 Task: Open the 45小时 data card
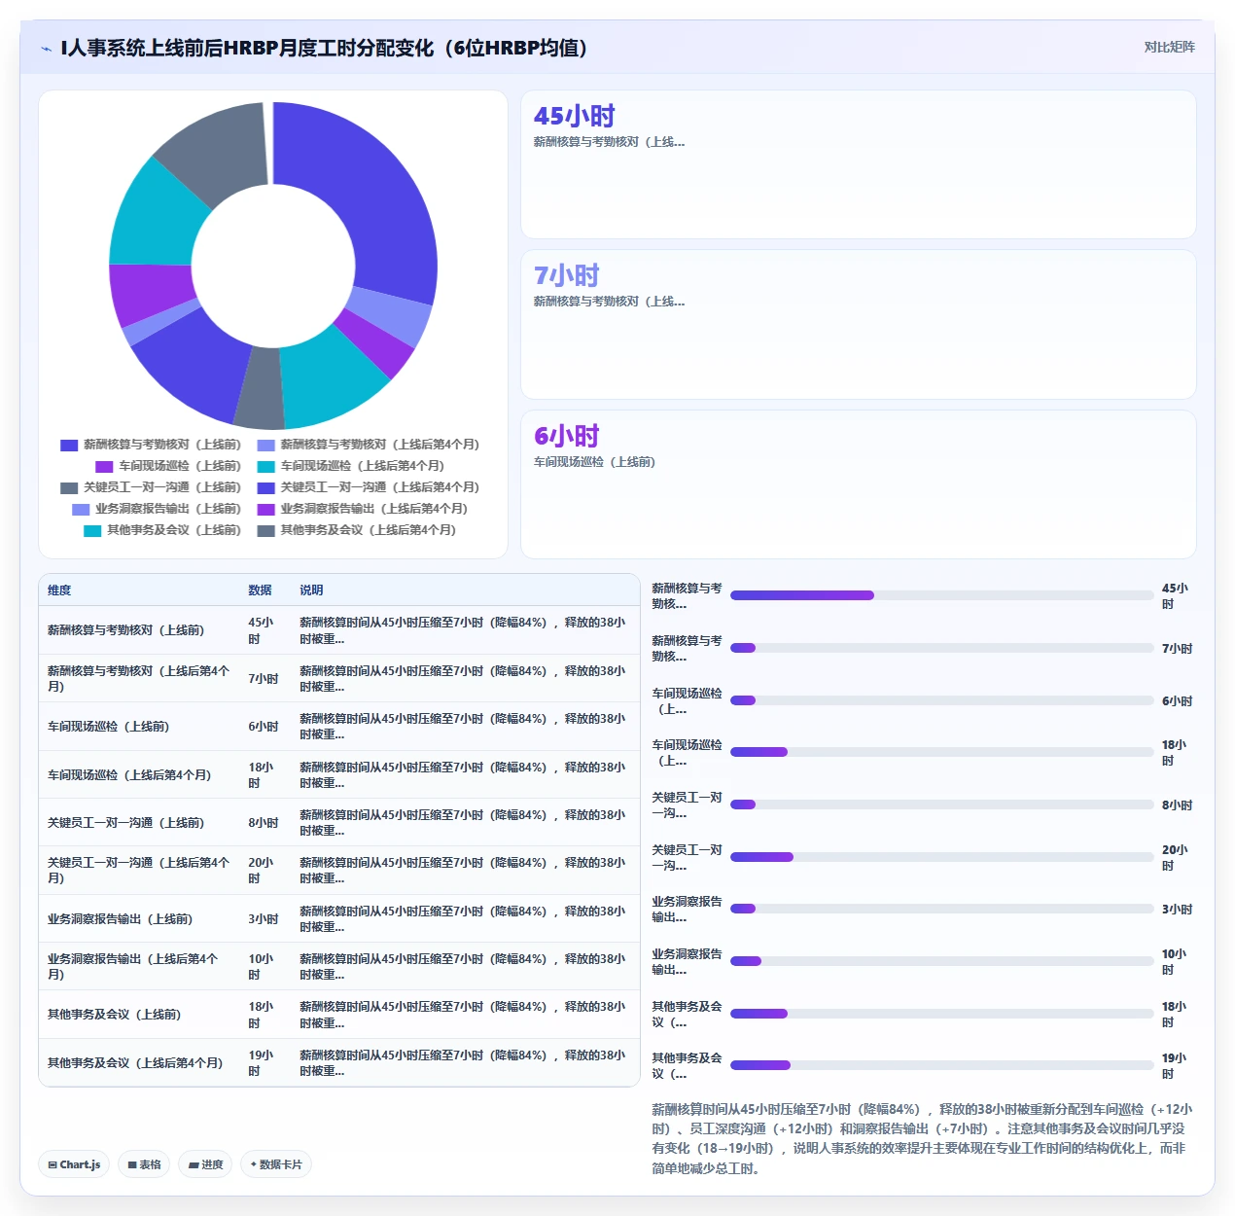(x=859, y=164)
